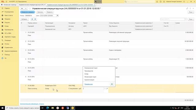Expand the table Ещё menu
The image size is (196, 110).
(191, 19)
